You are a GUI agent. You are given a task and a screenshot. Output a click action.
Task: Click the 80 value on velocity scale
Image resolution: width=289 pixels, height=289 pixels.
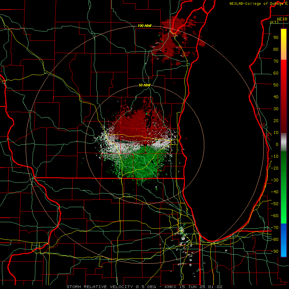pos(276,49)
